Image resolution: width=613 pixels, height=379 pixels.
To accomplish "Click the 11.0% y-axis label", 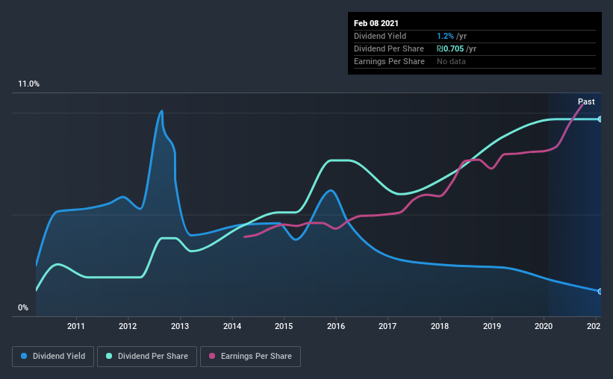I will [28, 84].
